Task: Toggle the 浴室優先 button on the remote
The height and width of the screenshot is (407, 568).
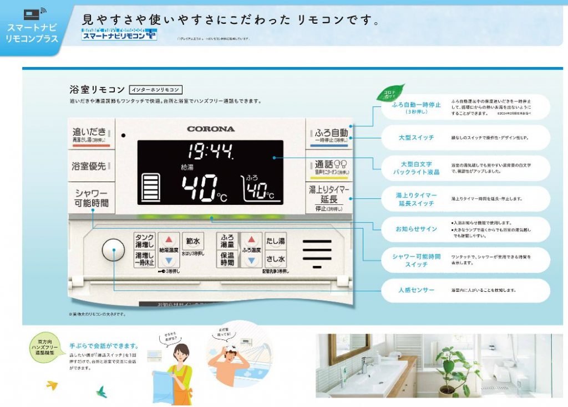Action: click(92, 166)
